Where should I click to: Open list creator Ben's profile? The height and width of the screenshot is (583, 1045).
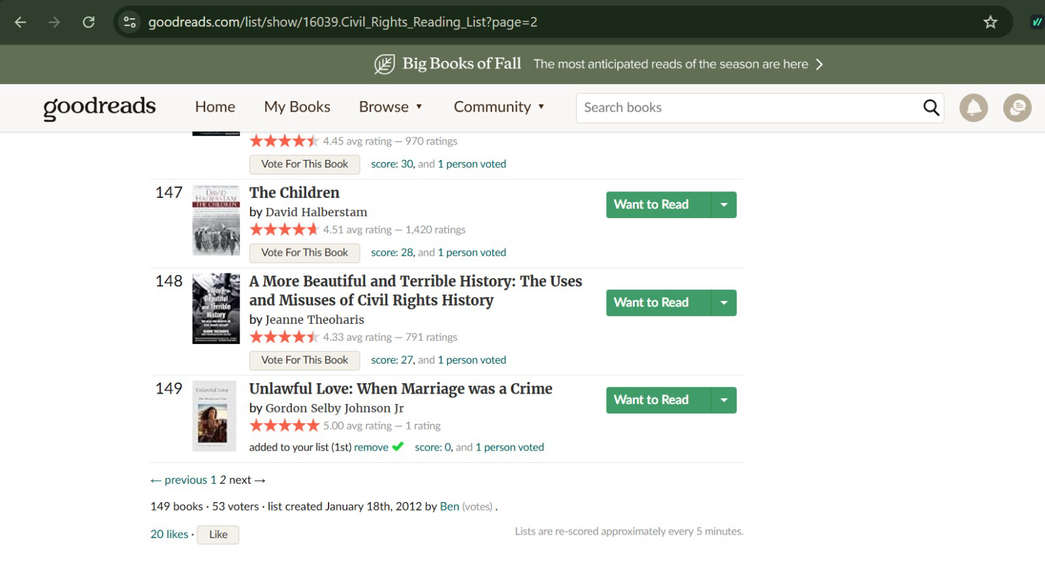(x=449, y=507)
